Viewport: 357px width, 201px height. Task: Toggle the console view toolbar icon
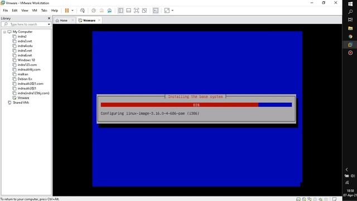click(156, 11)
